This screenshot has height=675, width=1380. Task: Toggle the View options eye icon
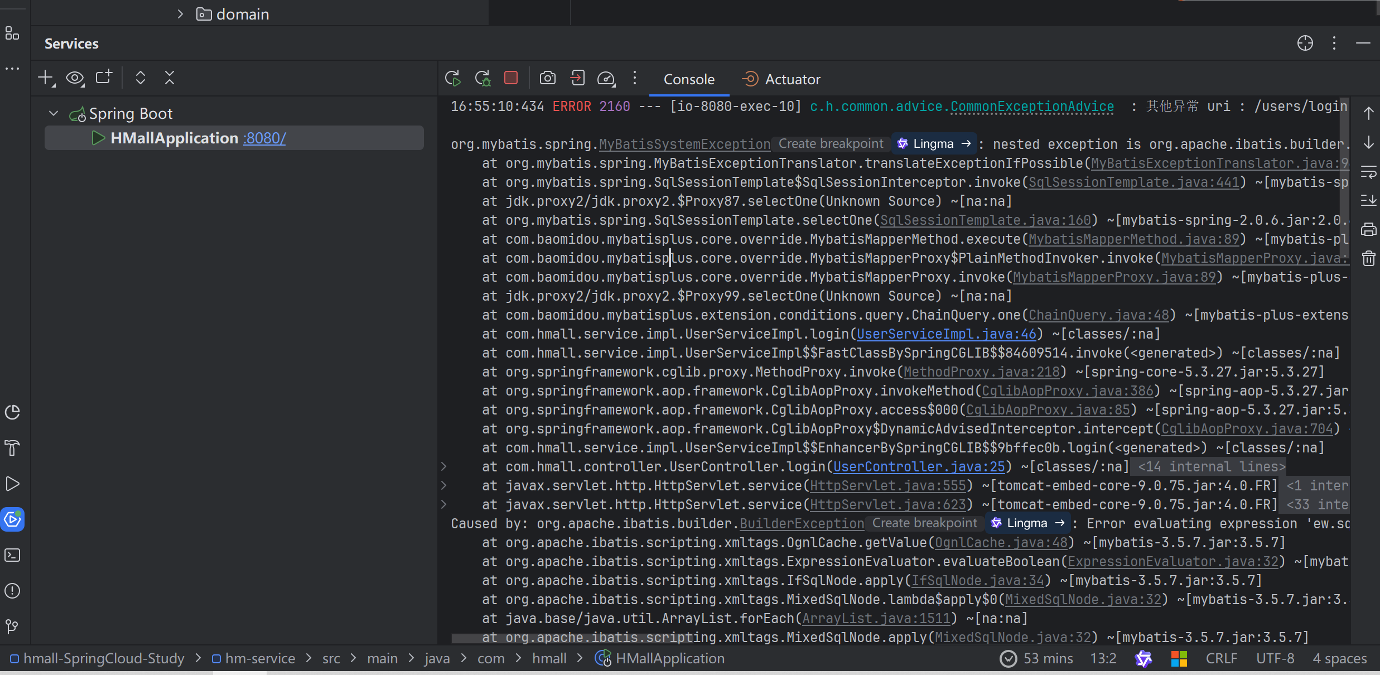(75, 78)
